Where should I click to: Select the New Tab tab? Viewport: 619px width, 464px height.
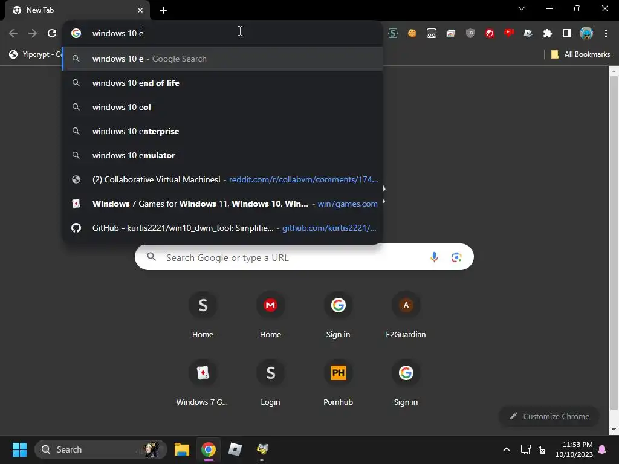[77, 10]
